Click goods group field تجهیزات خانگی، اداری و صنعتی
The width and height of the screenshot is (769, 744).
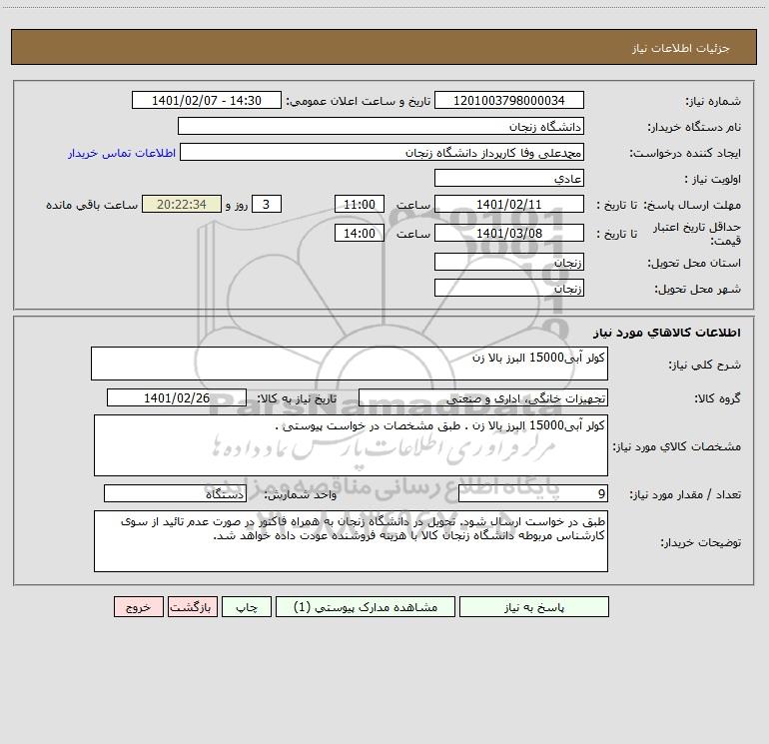point(483,397)
